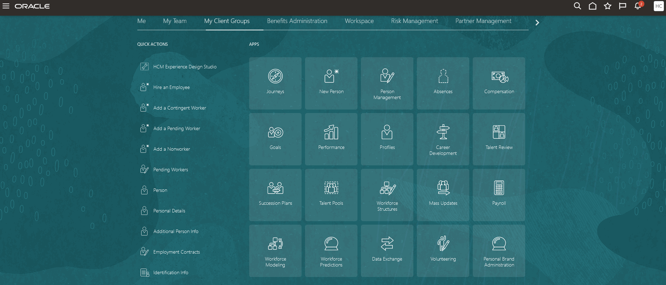Go to the Home icon
Viewport: 666px width, 285px height.
pyautogui.click(x=593, y=6)
